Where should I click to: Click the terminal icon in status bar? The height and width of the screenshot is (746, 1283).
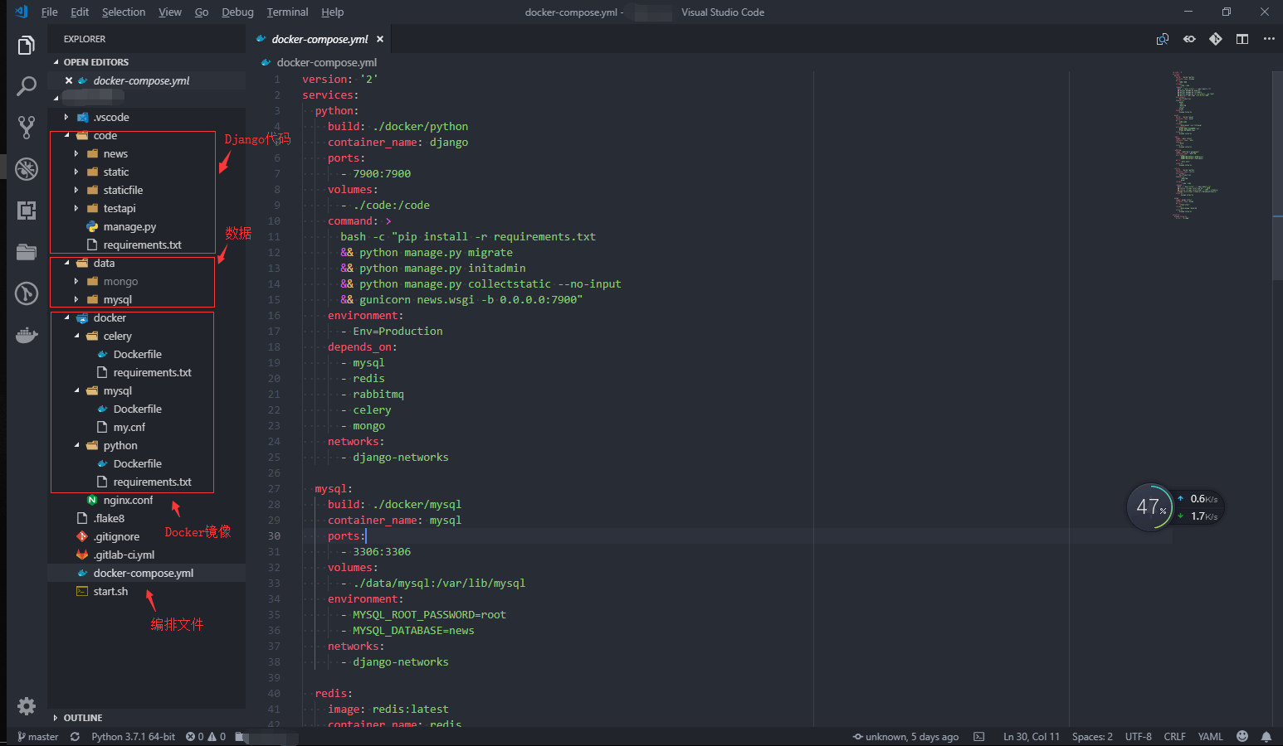979,737
